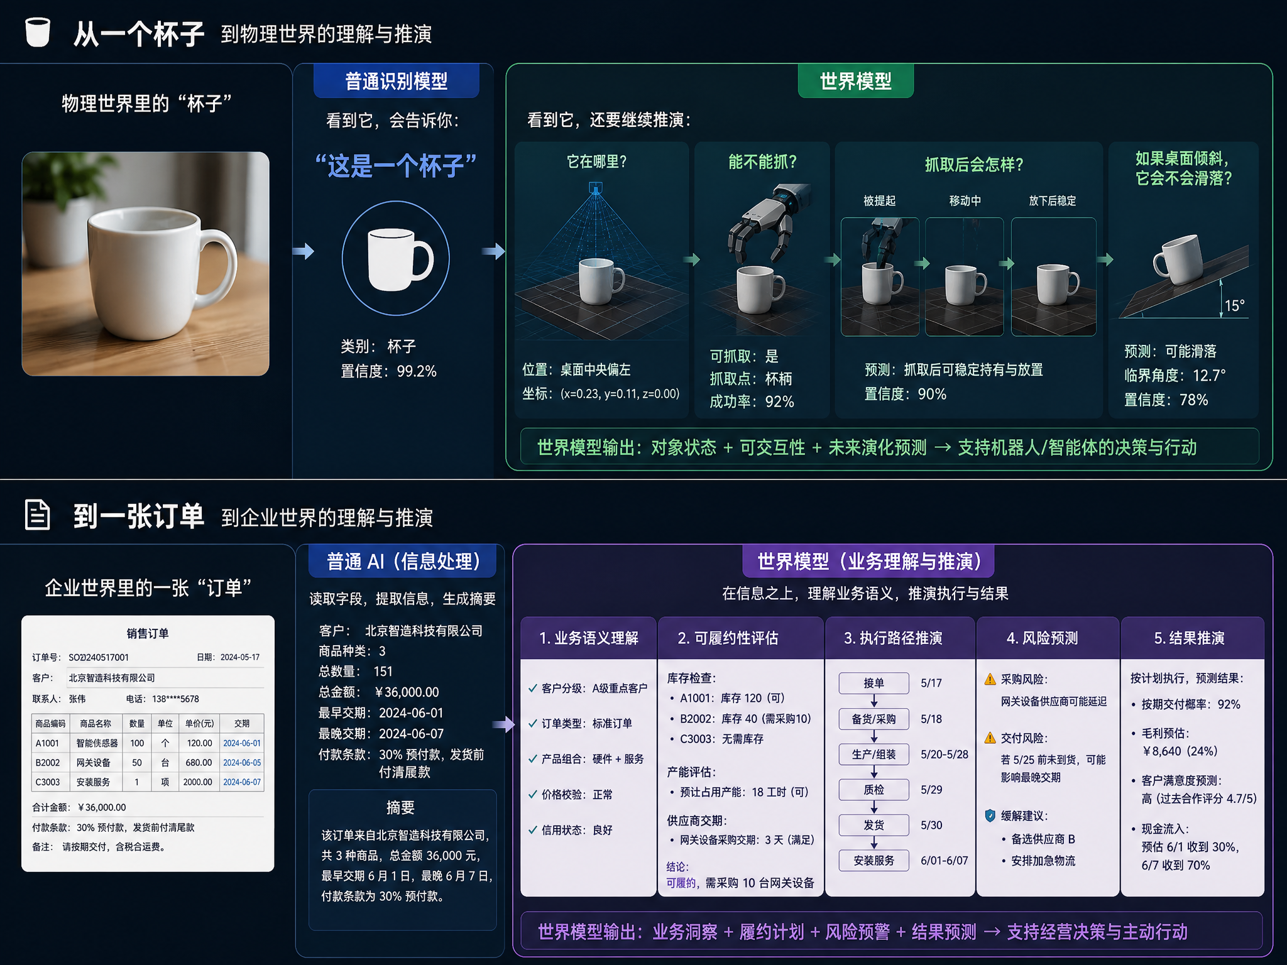Select the 临界角度：12.7° text
The height and width of the screenshot is (965, 1287).
point(1175,376)
